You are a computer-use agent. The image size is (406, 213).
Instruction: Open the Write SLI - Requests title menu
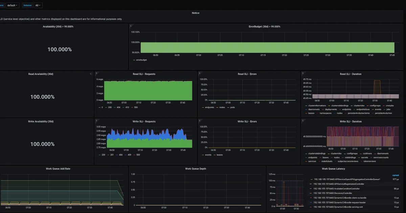pos(144,121)
